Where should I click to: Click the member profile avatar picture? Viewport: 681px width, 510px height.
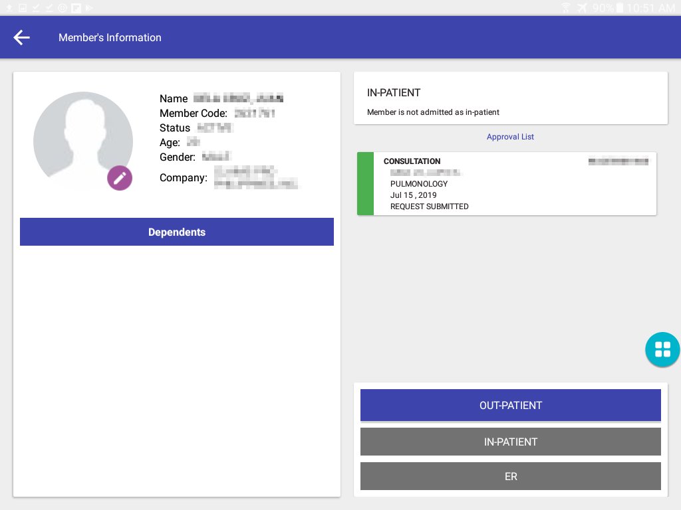(x=83, y=141)
